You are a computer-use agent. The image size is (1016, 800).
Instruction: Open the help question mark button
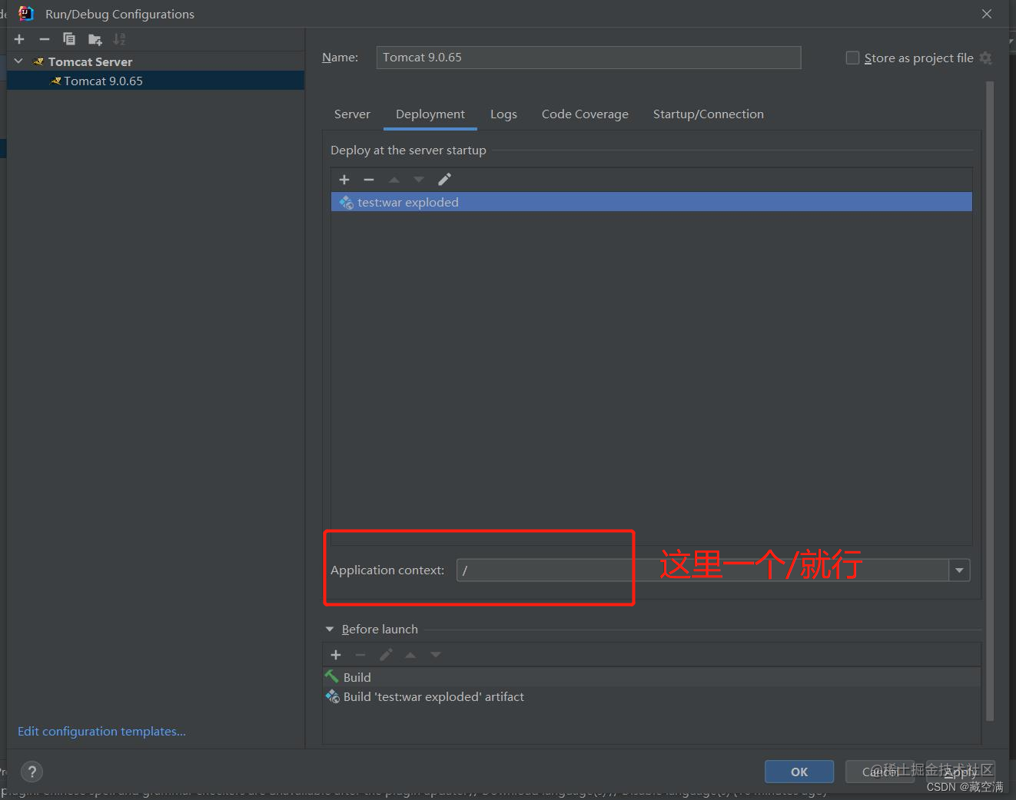pyautogui.click(x=32, y=772)
